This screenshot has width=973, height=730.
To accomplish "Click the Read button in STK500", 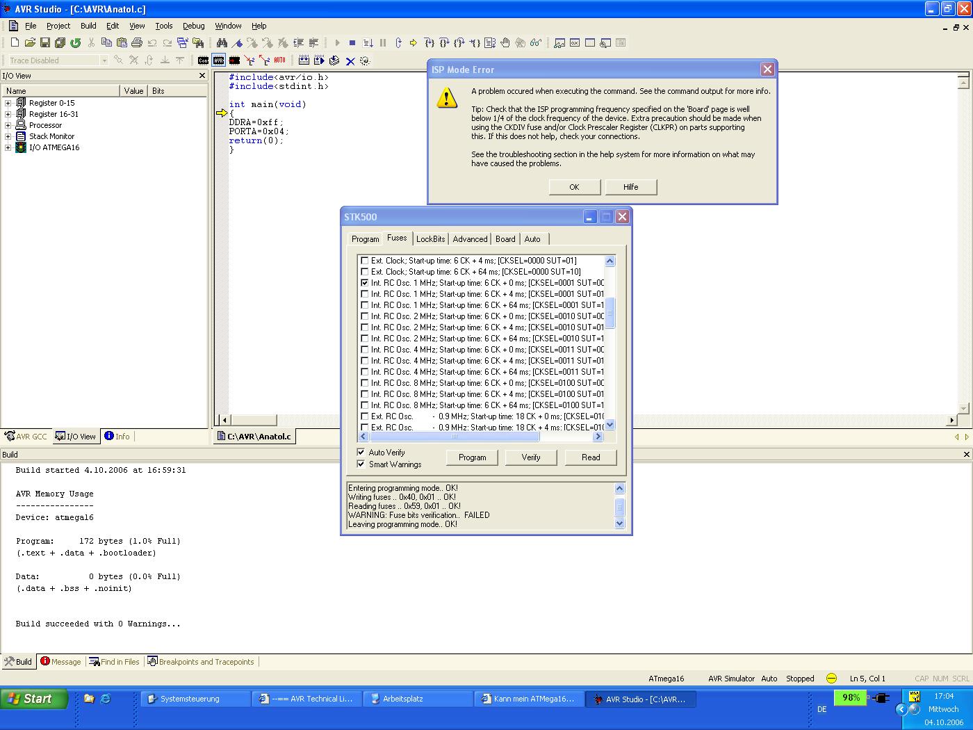I will click(591, 457).
